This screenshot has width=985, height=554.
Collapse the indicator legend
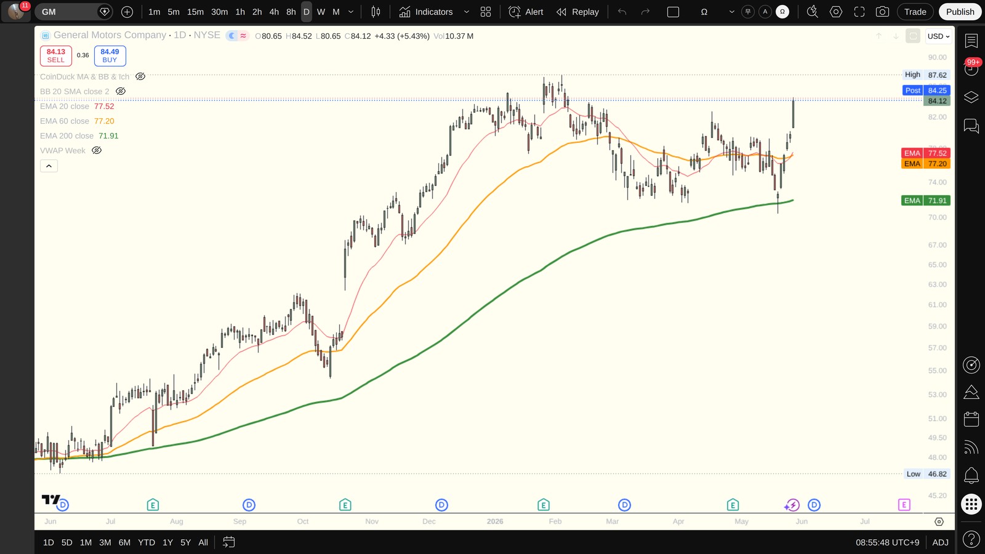coord(49,166)
